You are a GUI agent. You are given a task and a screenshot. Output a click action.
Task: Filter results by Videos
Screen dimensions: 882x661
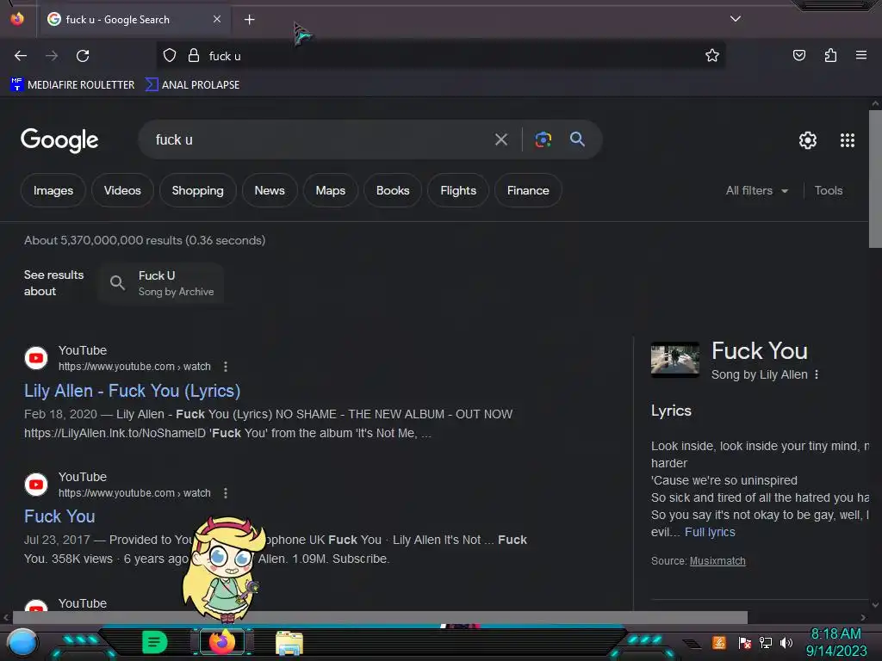(x=122, y=190)
